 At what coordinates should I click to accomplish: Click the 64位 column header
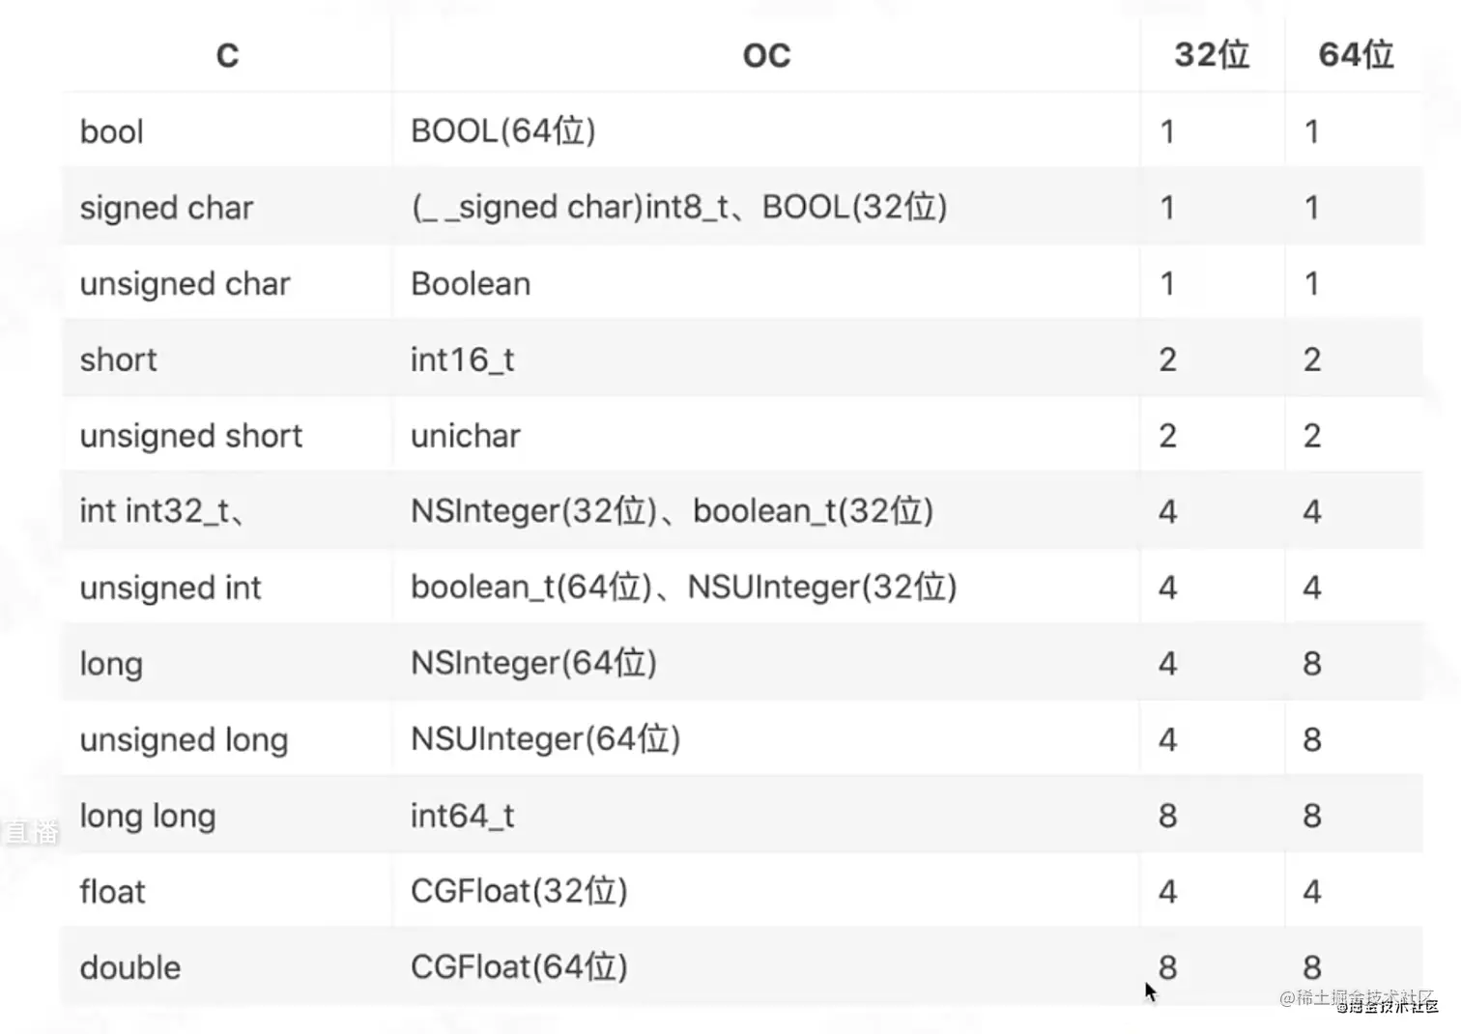coord(1356,54)
